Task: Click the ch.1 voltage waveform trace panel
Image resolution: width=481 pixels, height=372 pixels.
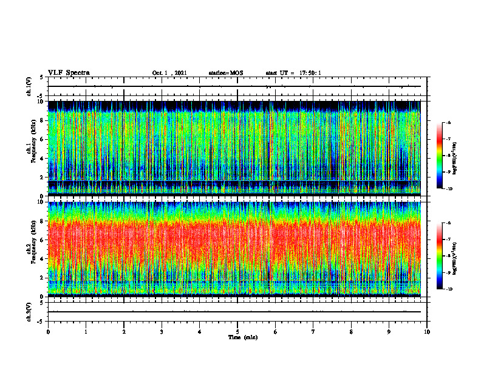Action: (237, 86)
